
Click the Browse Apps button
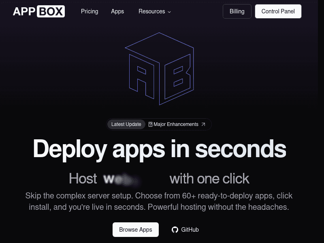click(136, 230)
